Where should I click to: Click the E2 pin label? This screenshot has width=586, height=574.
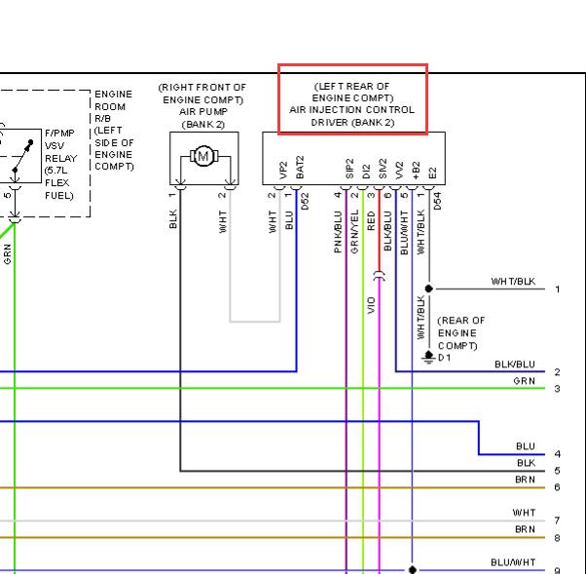pyautogui.click(x=432, y=172)
